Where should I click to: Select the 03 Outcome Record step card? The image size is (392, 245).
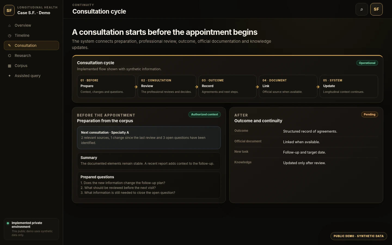[x=228, y=86]
